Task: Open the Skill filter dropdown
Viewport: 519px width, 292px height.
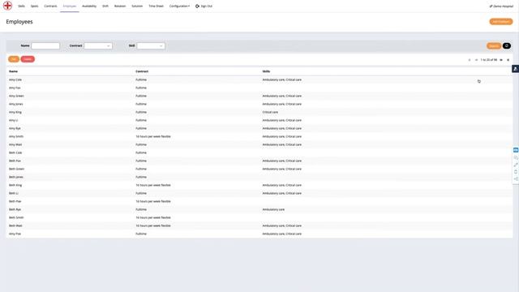Action: coord(151,45)
